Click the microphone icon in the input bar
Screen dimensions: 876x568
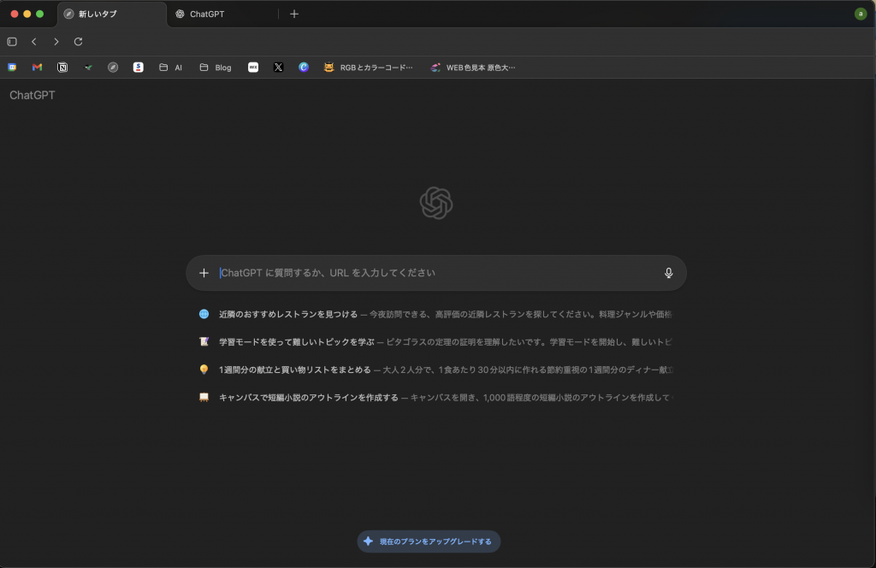pos(667,273)
